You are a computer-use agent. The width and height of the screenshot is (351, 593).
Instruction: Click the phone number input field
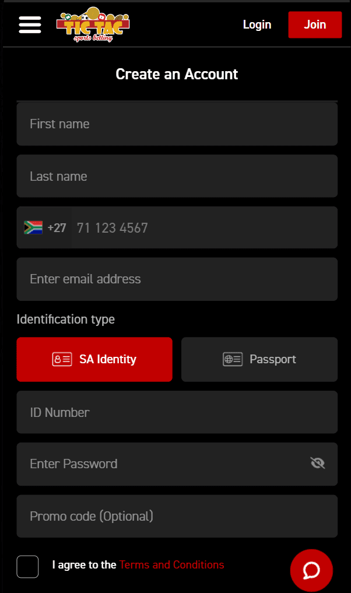click(x=204, y=227)
